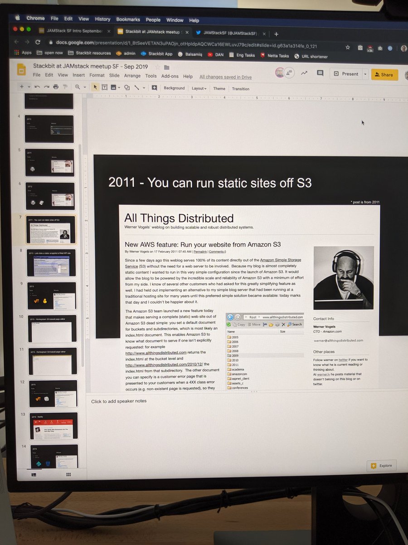Add a comment from toolbar
Image resolution: width=408 pixels, height=545 pixels.
pos(154,88)
